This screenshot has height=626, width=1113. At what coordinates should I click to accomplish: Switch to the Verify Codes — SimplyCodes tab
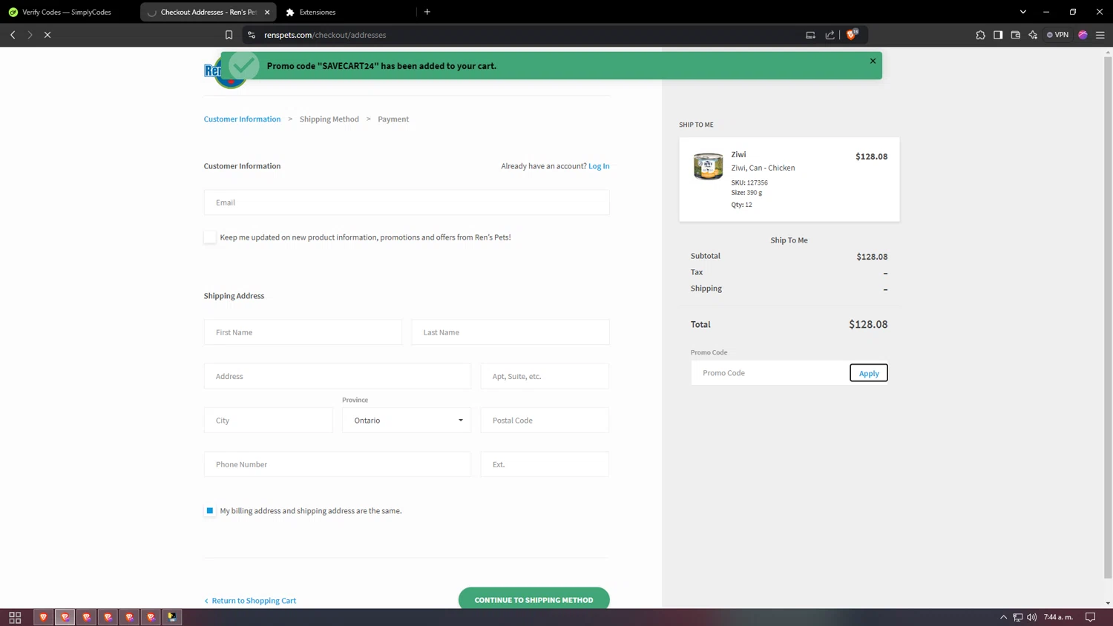point(67,12)
